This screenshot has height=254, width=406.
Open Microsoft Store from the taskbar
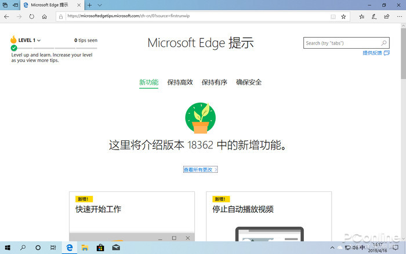pos(100,248)
